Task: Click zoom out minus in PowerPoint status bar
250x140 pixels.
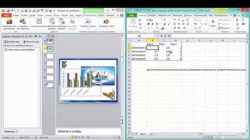Action: (93, 137)
